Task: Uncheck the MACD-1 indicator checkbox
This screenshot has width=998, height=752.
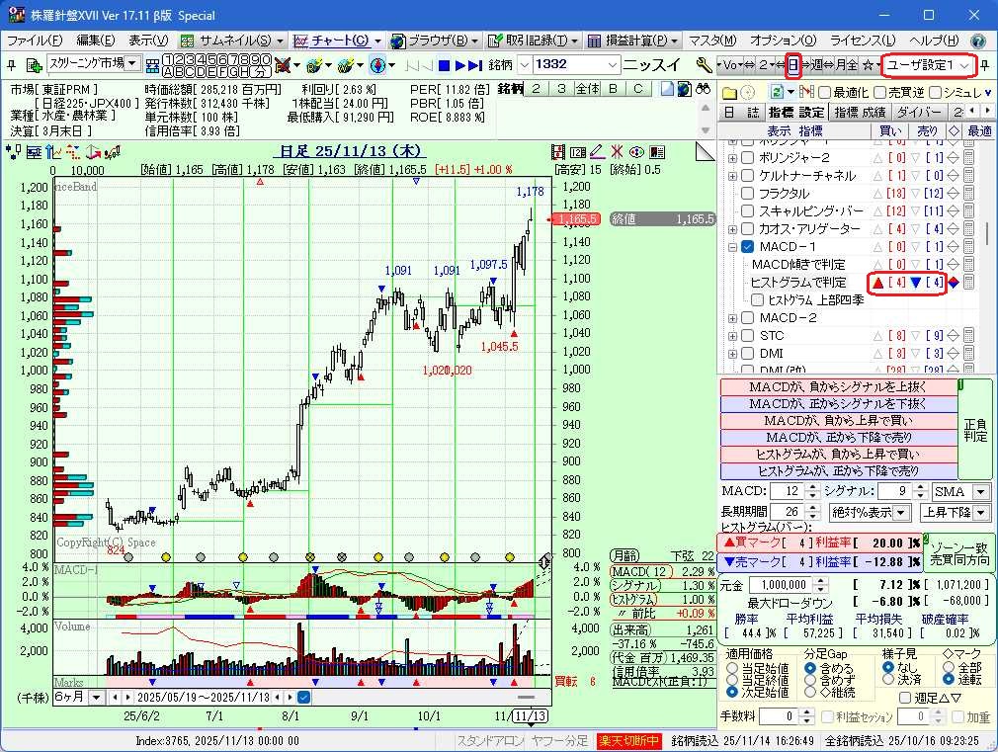Action: [748, 247]
